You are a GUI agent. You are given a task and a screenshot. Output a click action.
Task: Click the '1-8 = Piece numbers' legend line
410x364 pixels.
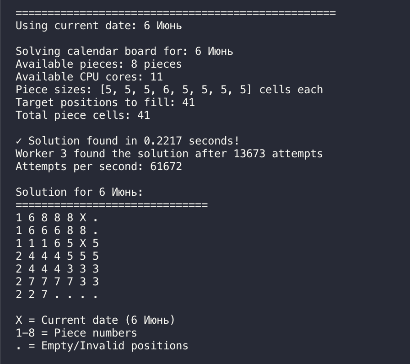point(76,333)
